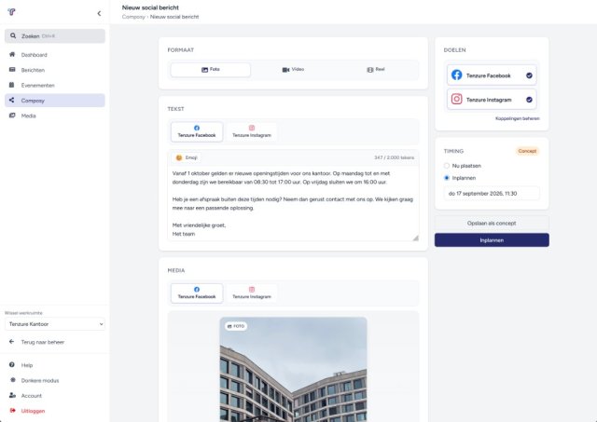
Task: Click the Tenzure logo icon
Action: [x=11, y=12]
